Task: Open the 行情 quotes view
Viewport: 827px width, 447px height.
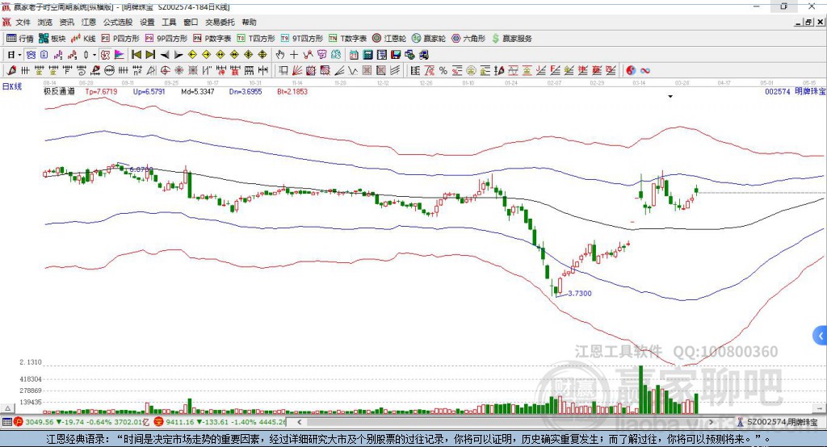Action: (20, 39)
